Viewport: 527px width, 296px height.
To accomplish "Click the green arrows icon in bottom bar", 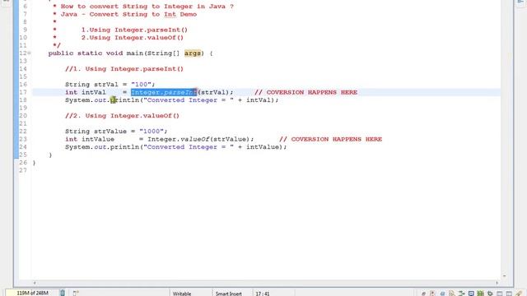I will (x=461, y=294).
